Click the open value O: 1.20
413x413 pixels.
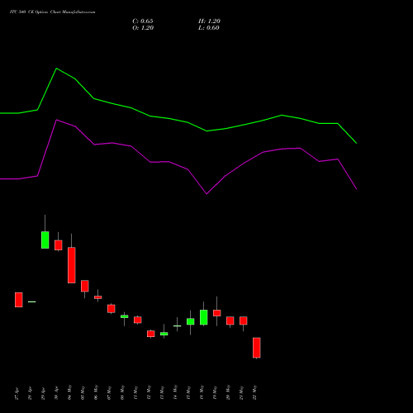click(143, 28)
